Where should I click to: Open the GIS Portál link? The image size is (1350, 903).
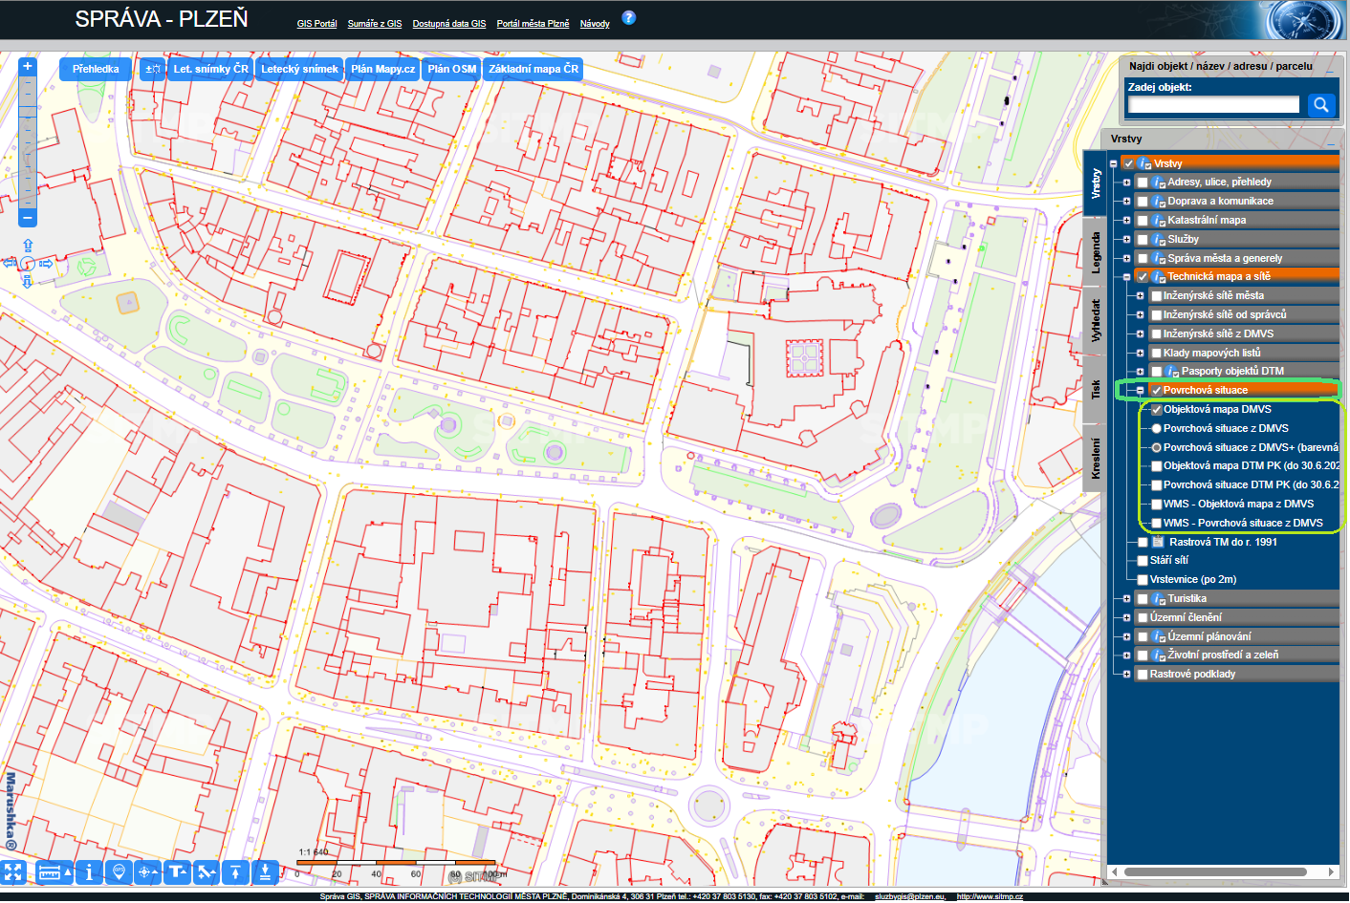pos(316,24)
